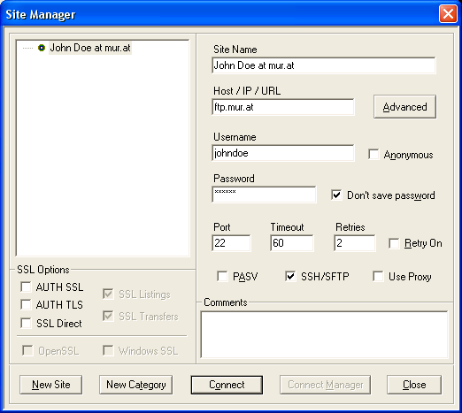Check the AUTH TLS option
The height and width of the screenshot is (413, 462).
click(x=26, y=304)
